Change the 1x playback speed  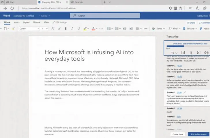click(x=174, y=53)
